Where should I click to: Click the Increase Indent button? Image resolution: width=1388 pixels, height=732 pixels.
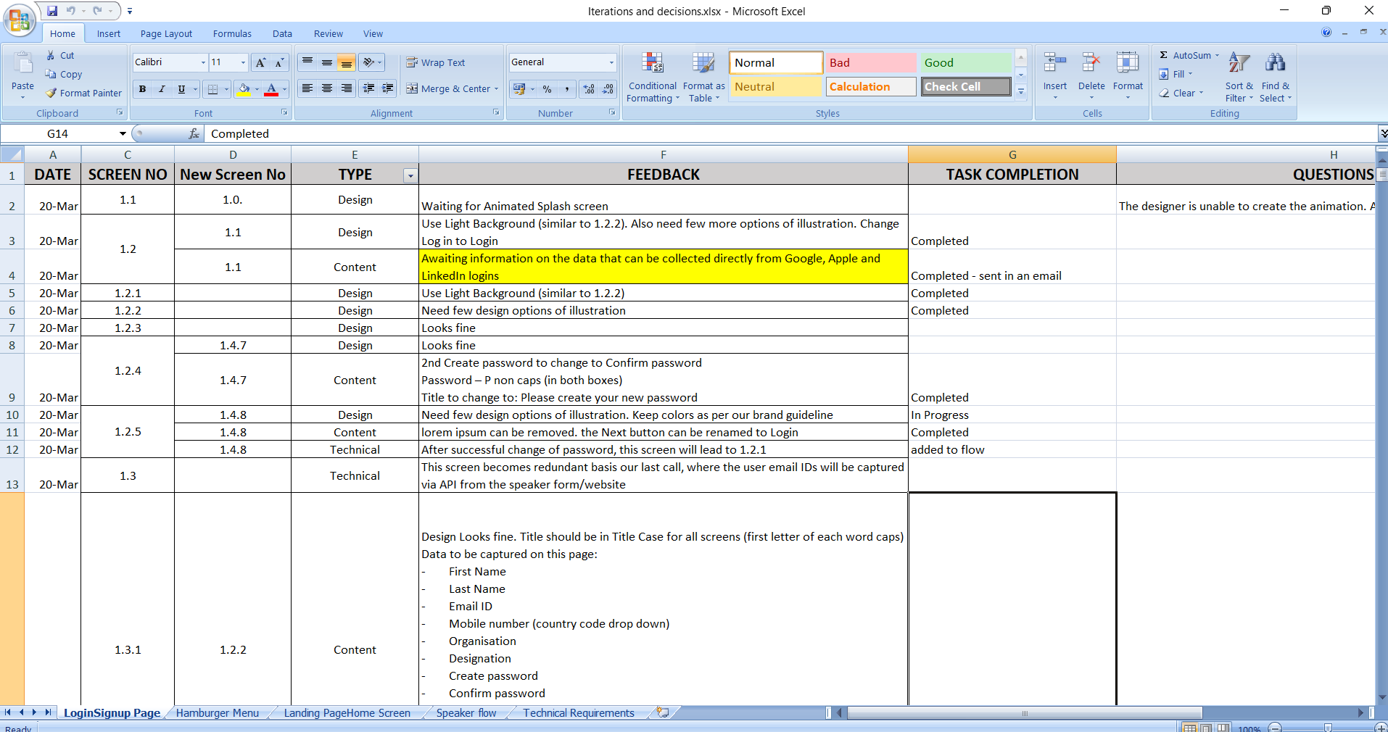388,88
